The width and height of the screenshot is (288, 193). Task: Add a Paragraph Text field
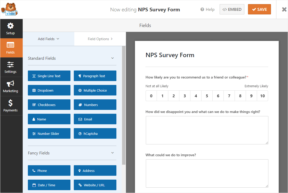pyautogui.click(x=95, y=76)
